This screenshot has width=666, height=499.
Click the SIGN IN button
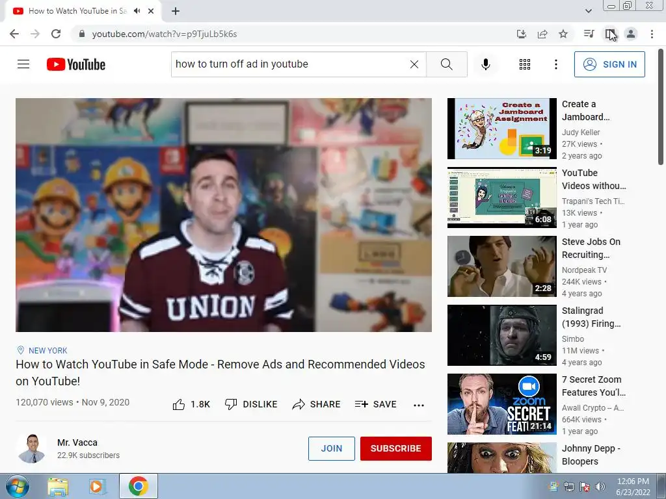(609, 64)
